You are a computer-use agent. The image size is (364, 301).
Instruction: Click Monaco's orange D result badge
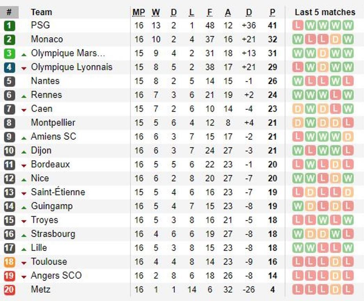pyautogui.click(x=335, y=40)
